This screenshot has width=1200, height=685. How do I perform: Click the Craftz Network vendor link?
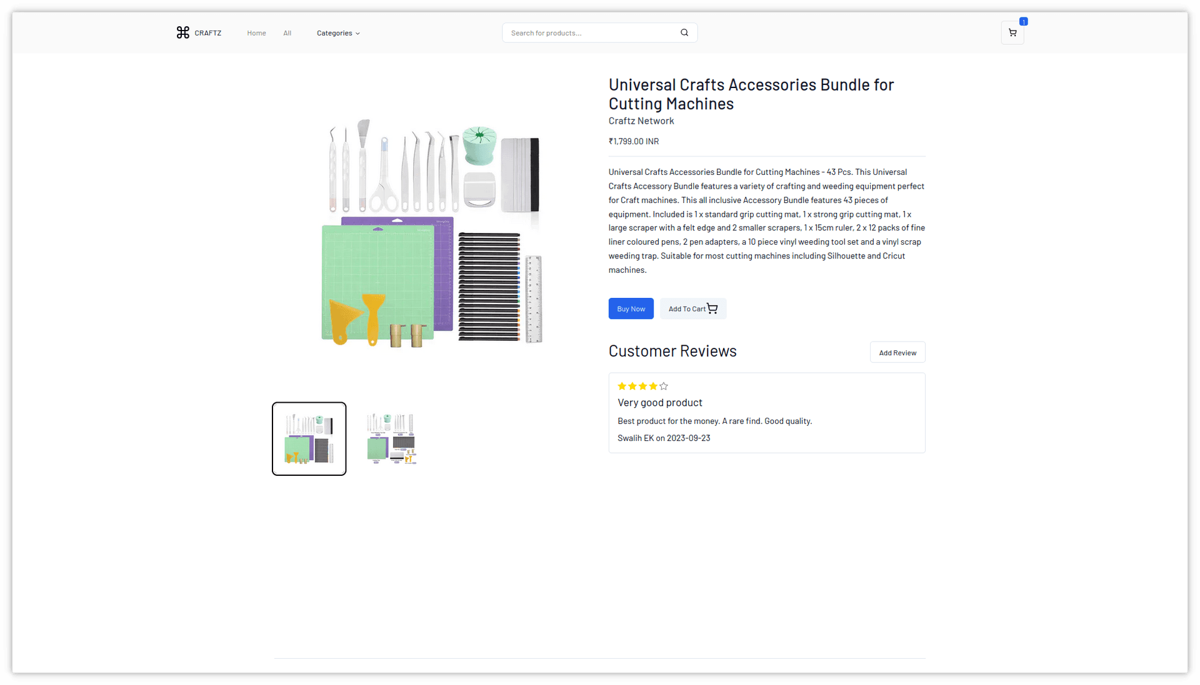pos(641,121)
